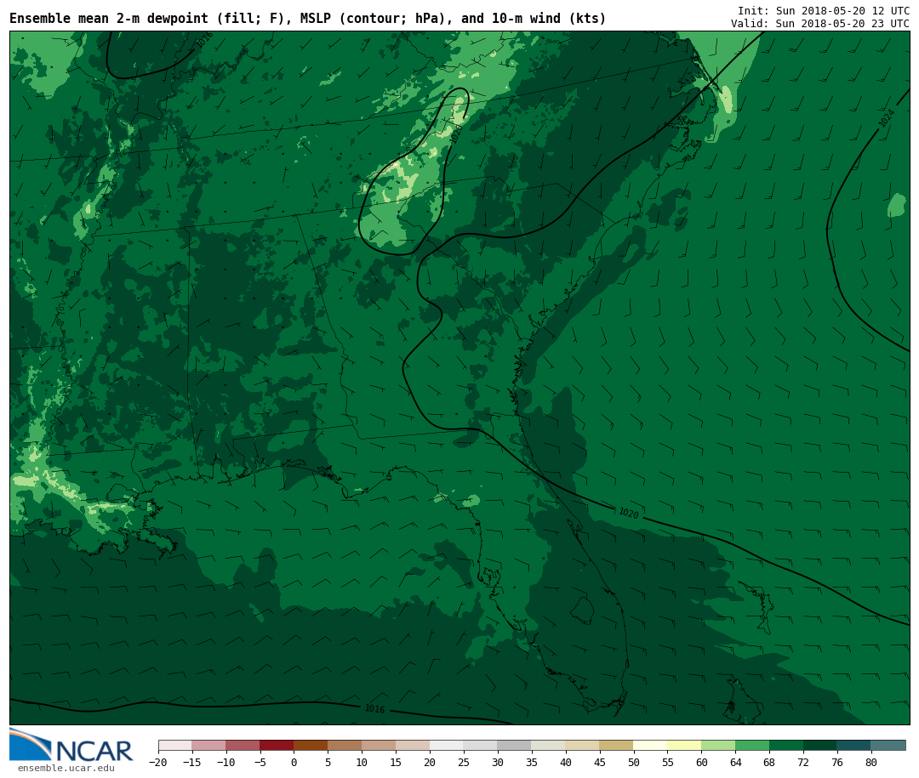Image resolution: width=919 pixels, height=778 pixels.
Task: Click the 1016 contour label along the bottom
Action: [375, 709]
